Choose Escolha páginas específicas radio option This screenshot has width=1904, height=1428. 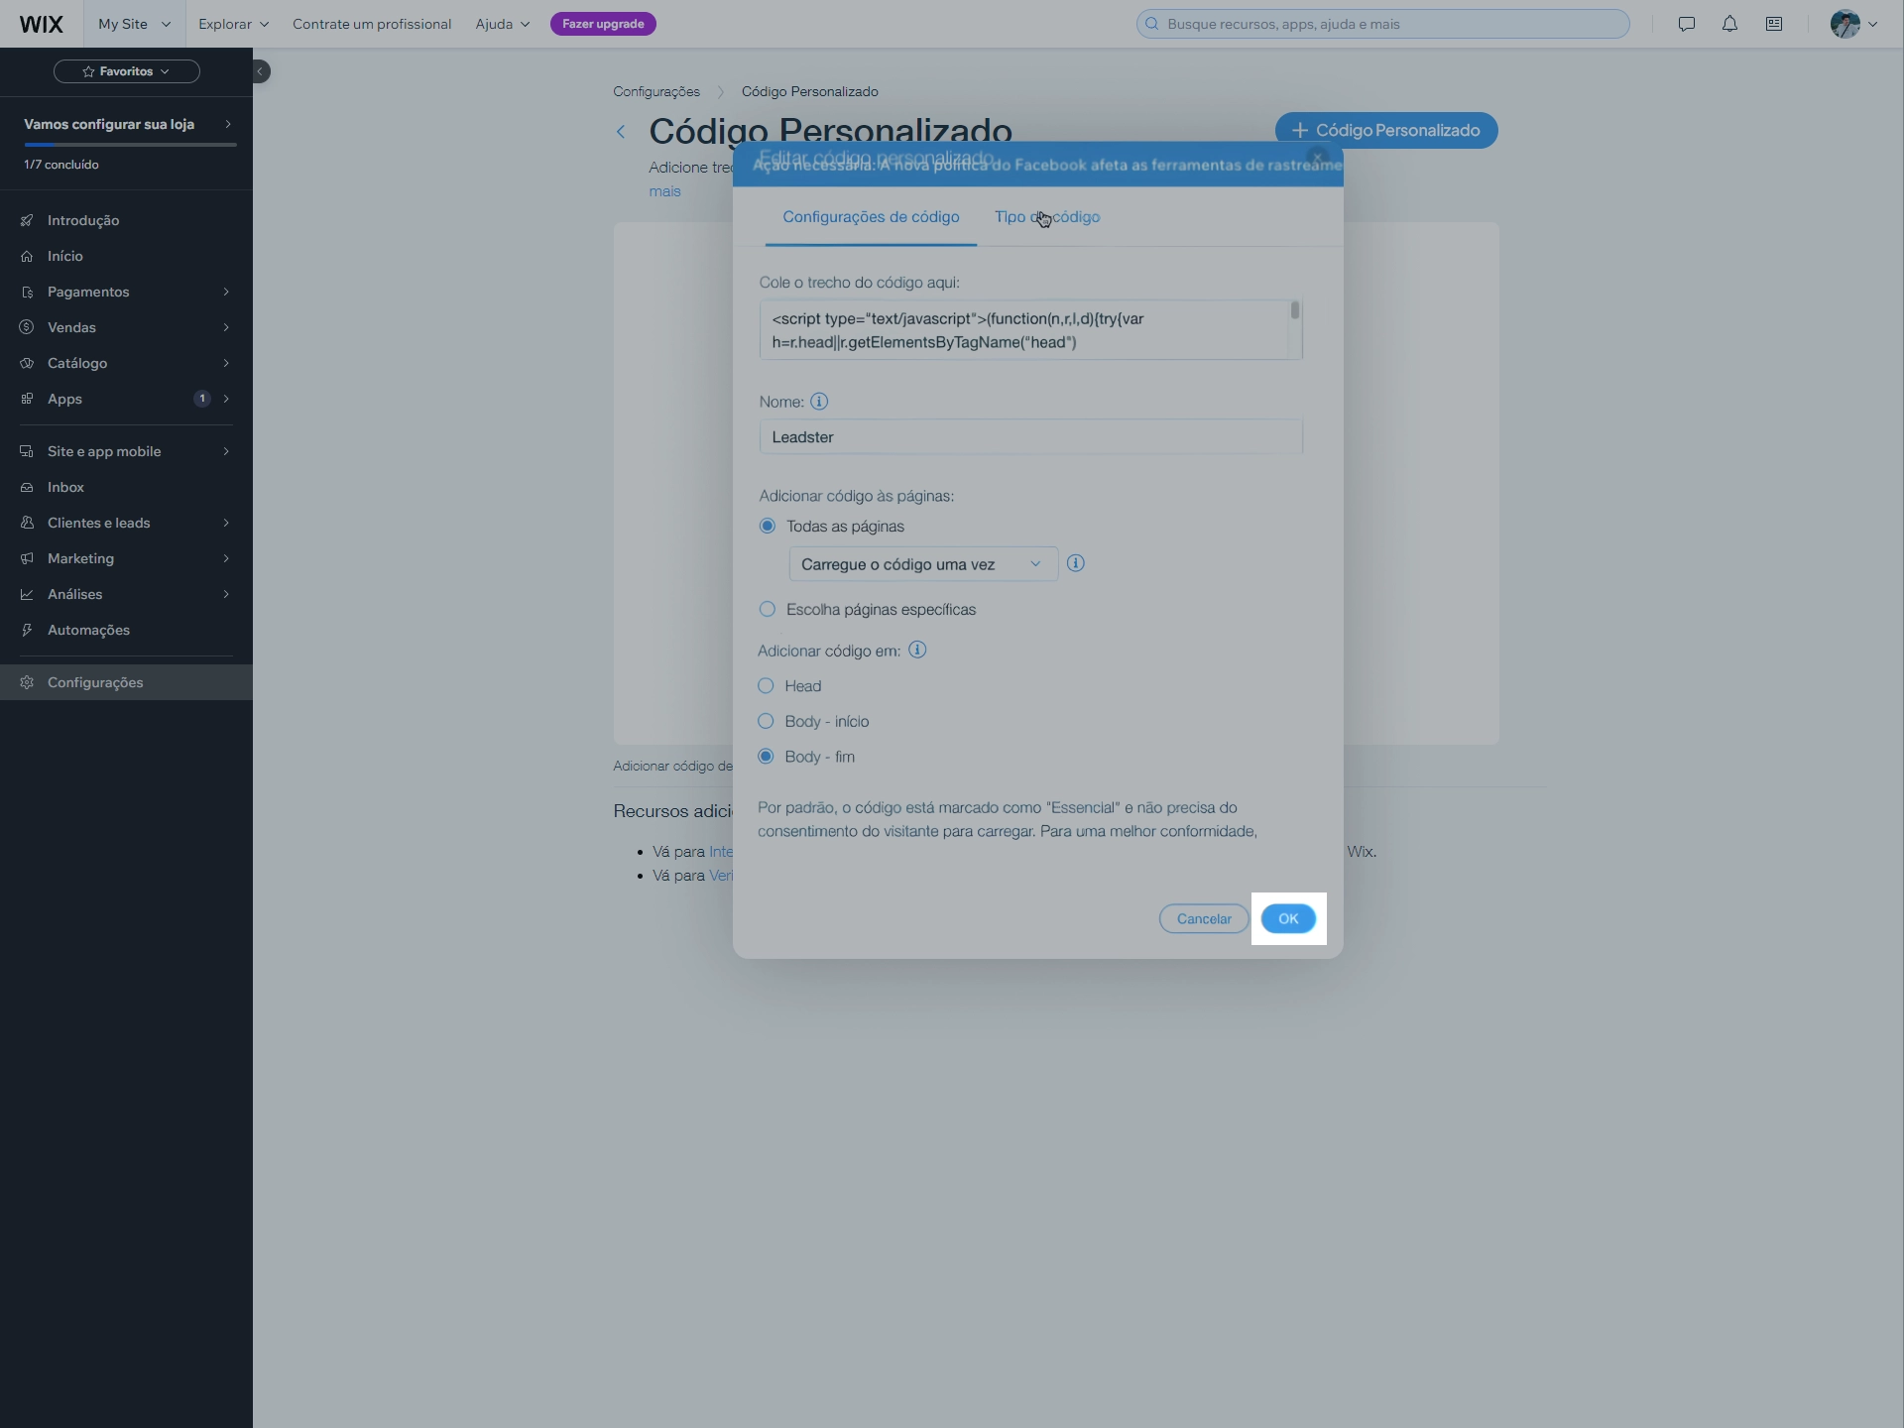click(768, 609)
